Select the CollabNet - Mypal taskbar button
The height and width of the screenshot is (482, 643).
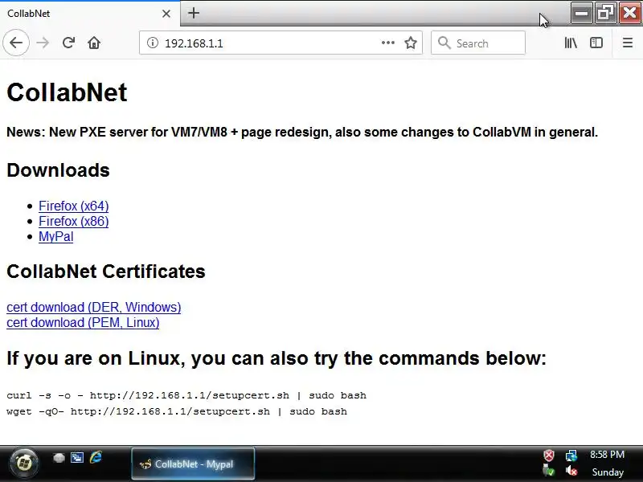pos(193,464)
